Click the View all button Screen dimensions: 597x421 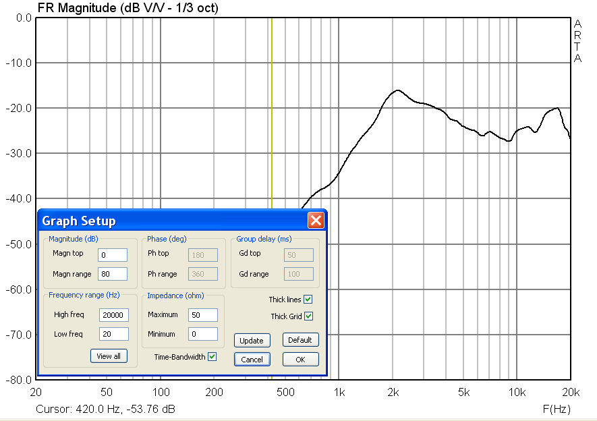click(x=109, y=356)
